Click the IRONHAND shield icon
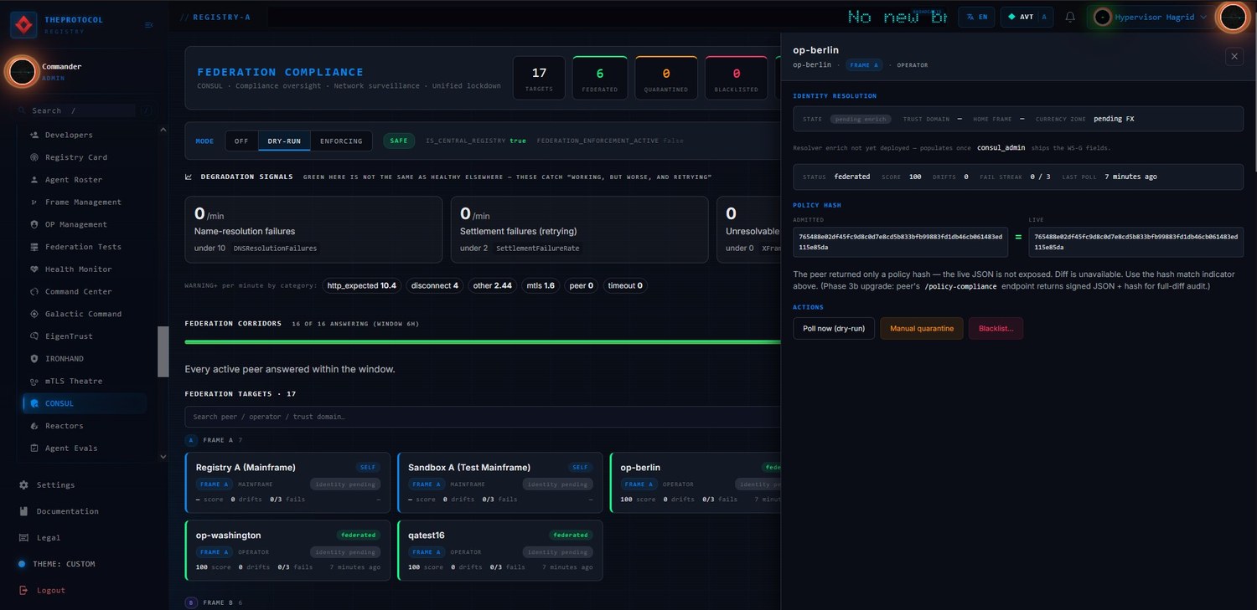Screen dimensions: 1257x610 [x=35, y=359]
